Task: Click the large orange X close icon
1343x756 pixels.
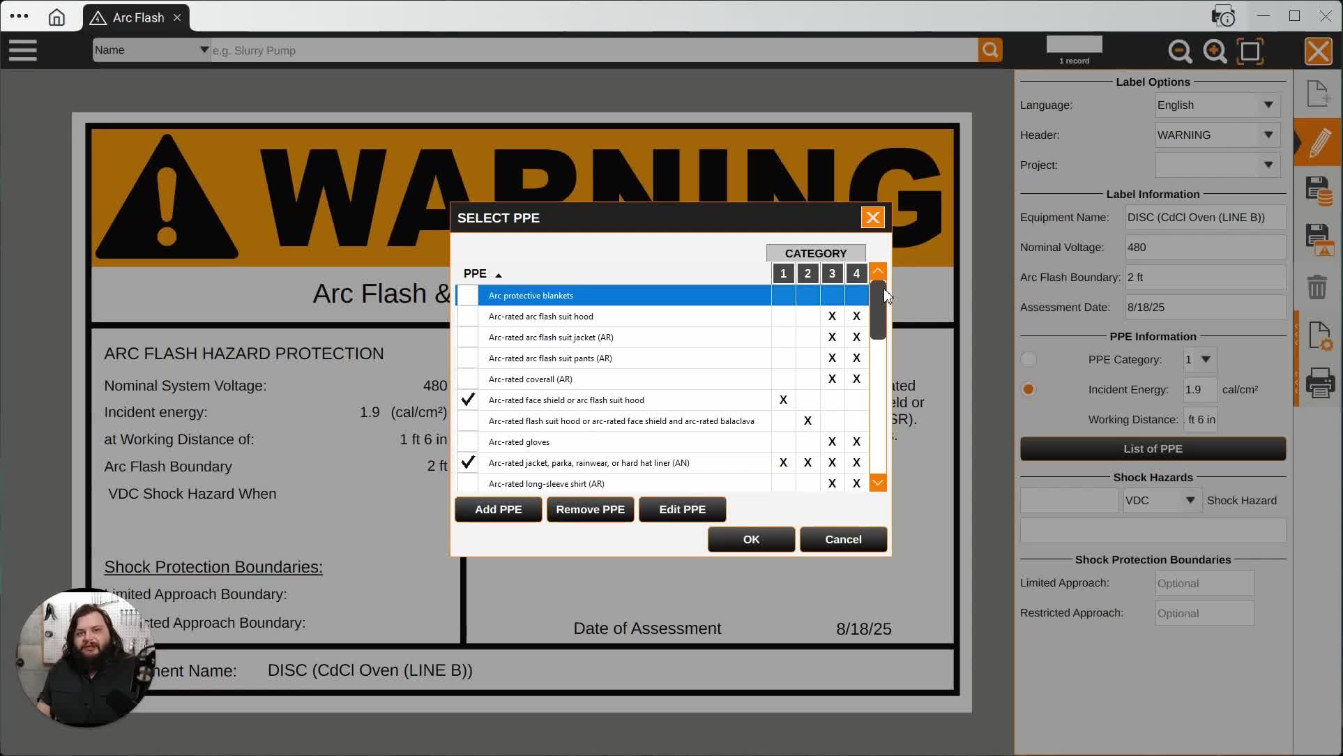Action: click(1318, 51)
